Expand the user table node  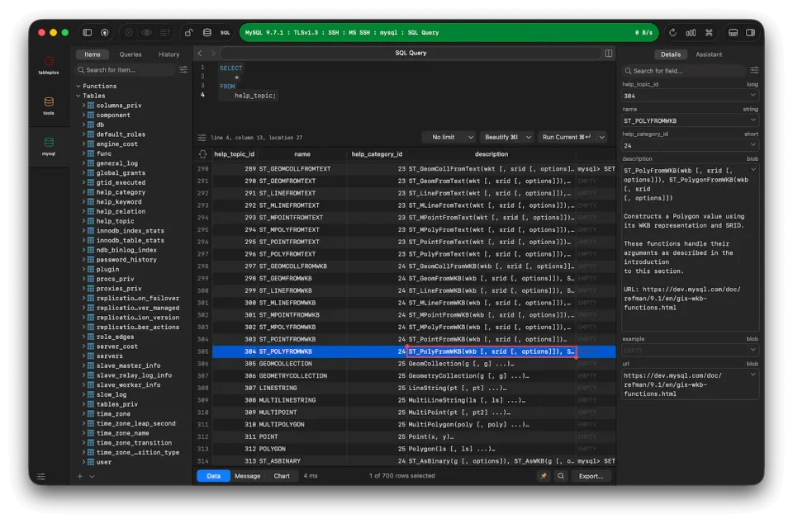click(84, 461)
